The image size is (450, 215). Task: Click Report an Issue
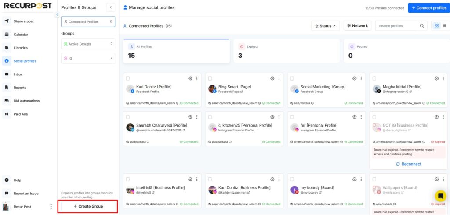click(x=26, y=193)
